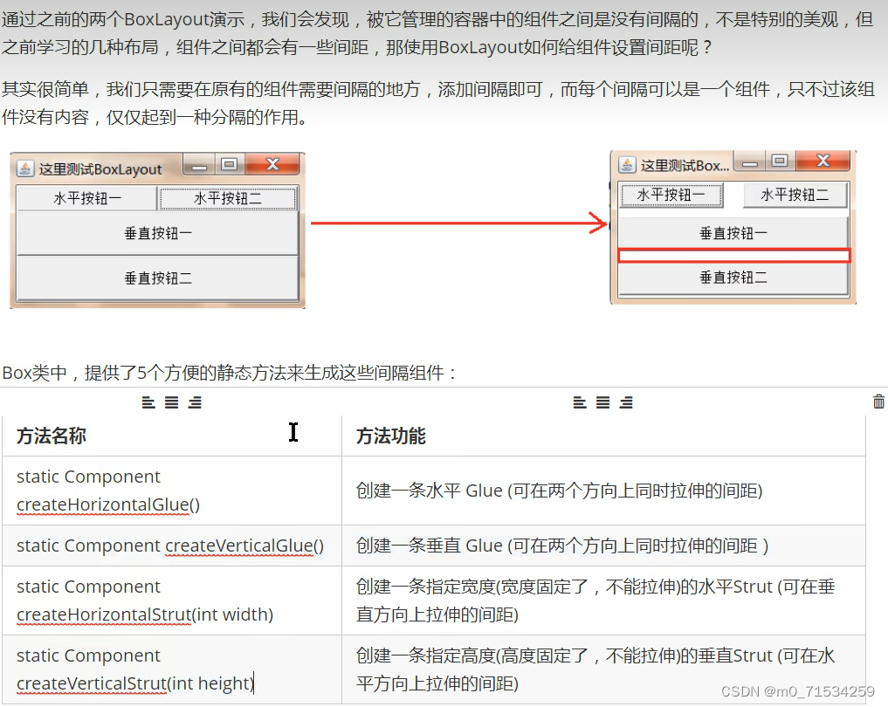The image size is (888, 707).
Task: Click the minimize icon of the left demo window
Action: coord(198,163)
